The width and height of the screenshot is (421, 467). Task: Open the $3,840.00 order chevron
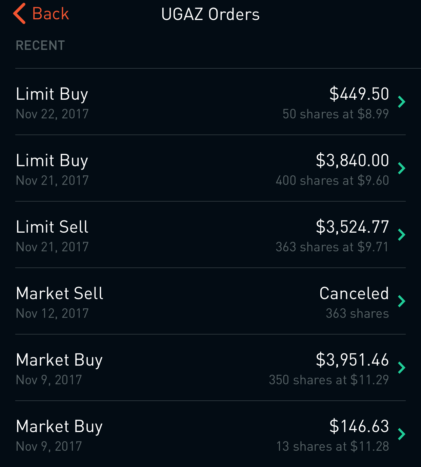pos(402,168)
